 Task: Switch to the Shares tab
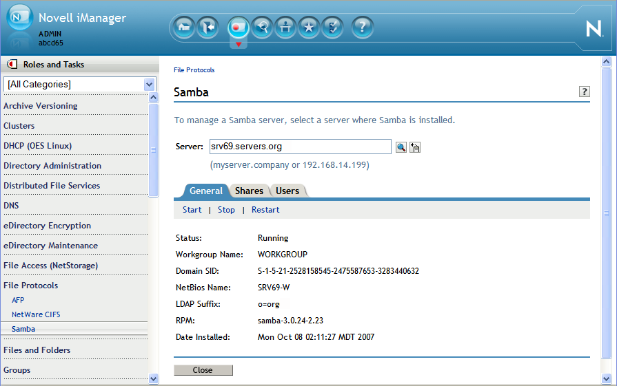click(x=249, y=191)
